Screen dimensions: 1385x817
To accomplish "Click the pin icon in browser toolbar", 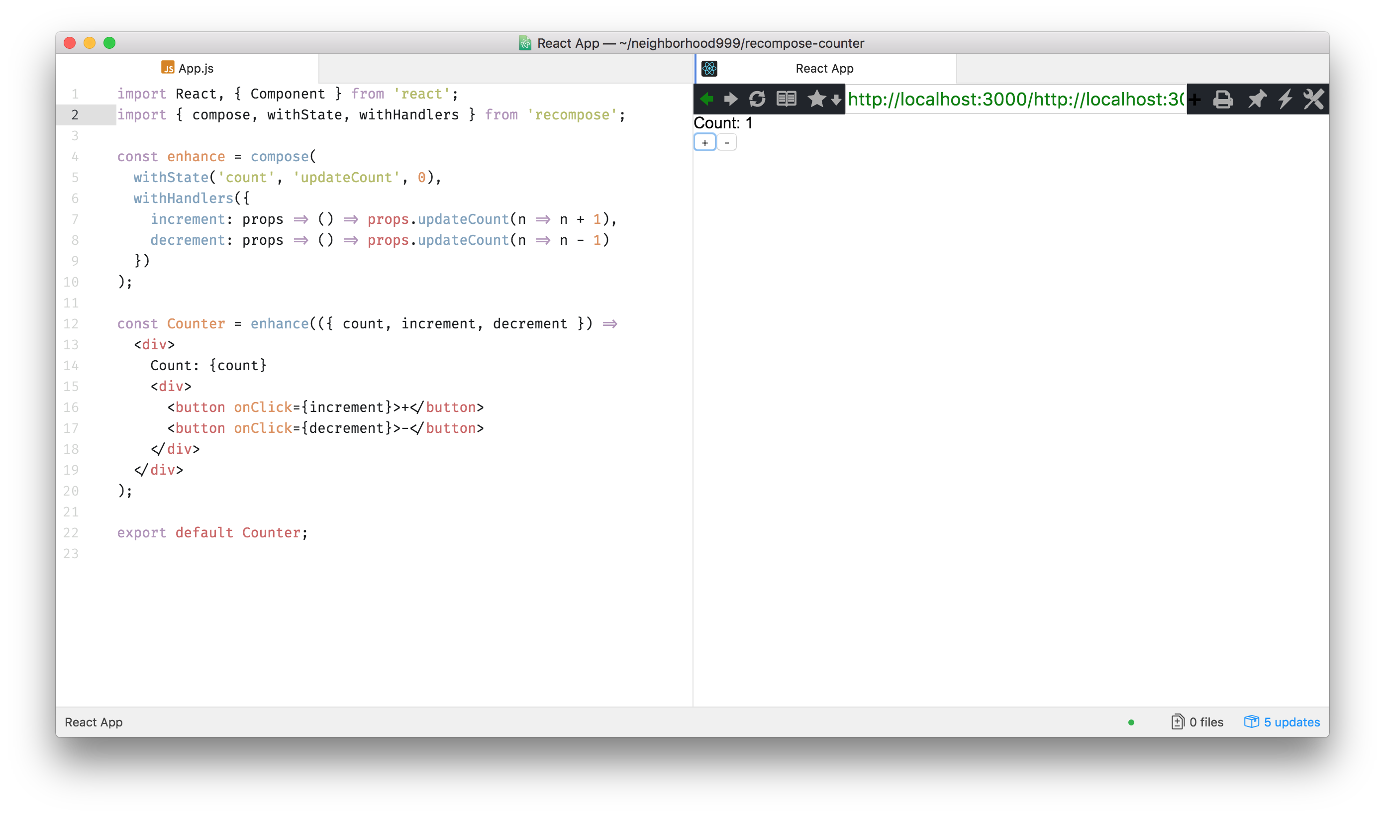I will click(1257, 100).
